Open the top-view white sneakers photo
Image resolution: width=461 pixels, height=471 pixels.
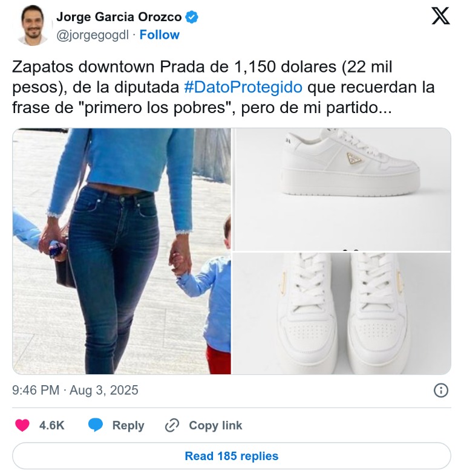tap(342, 313)
